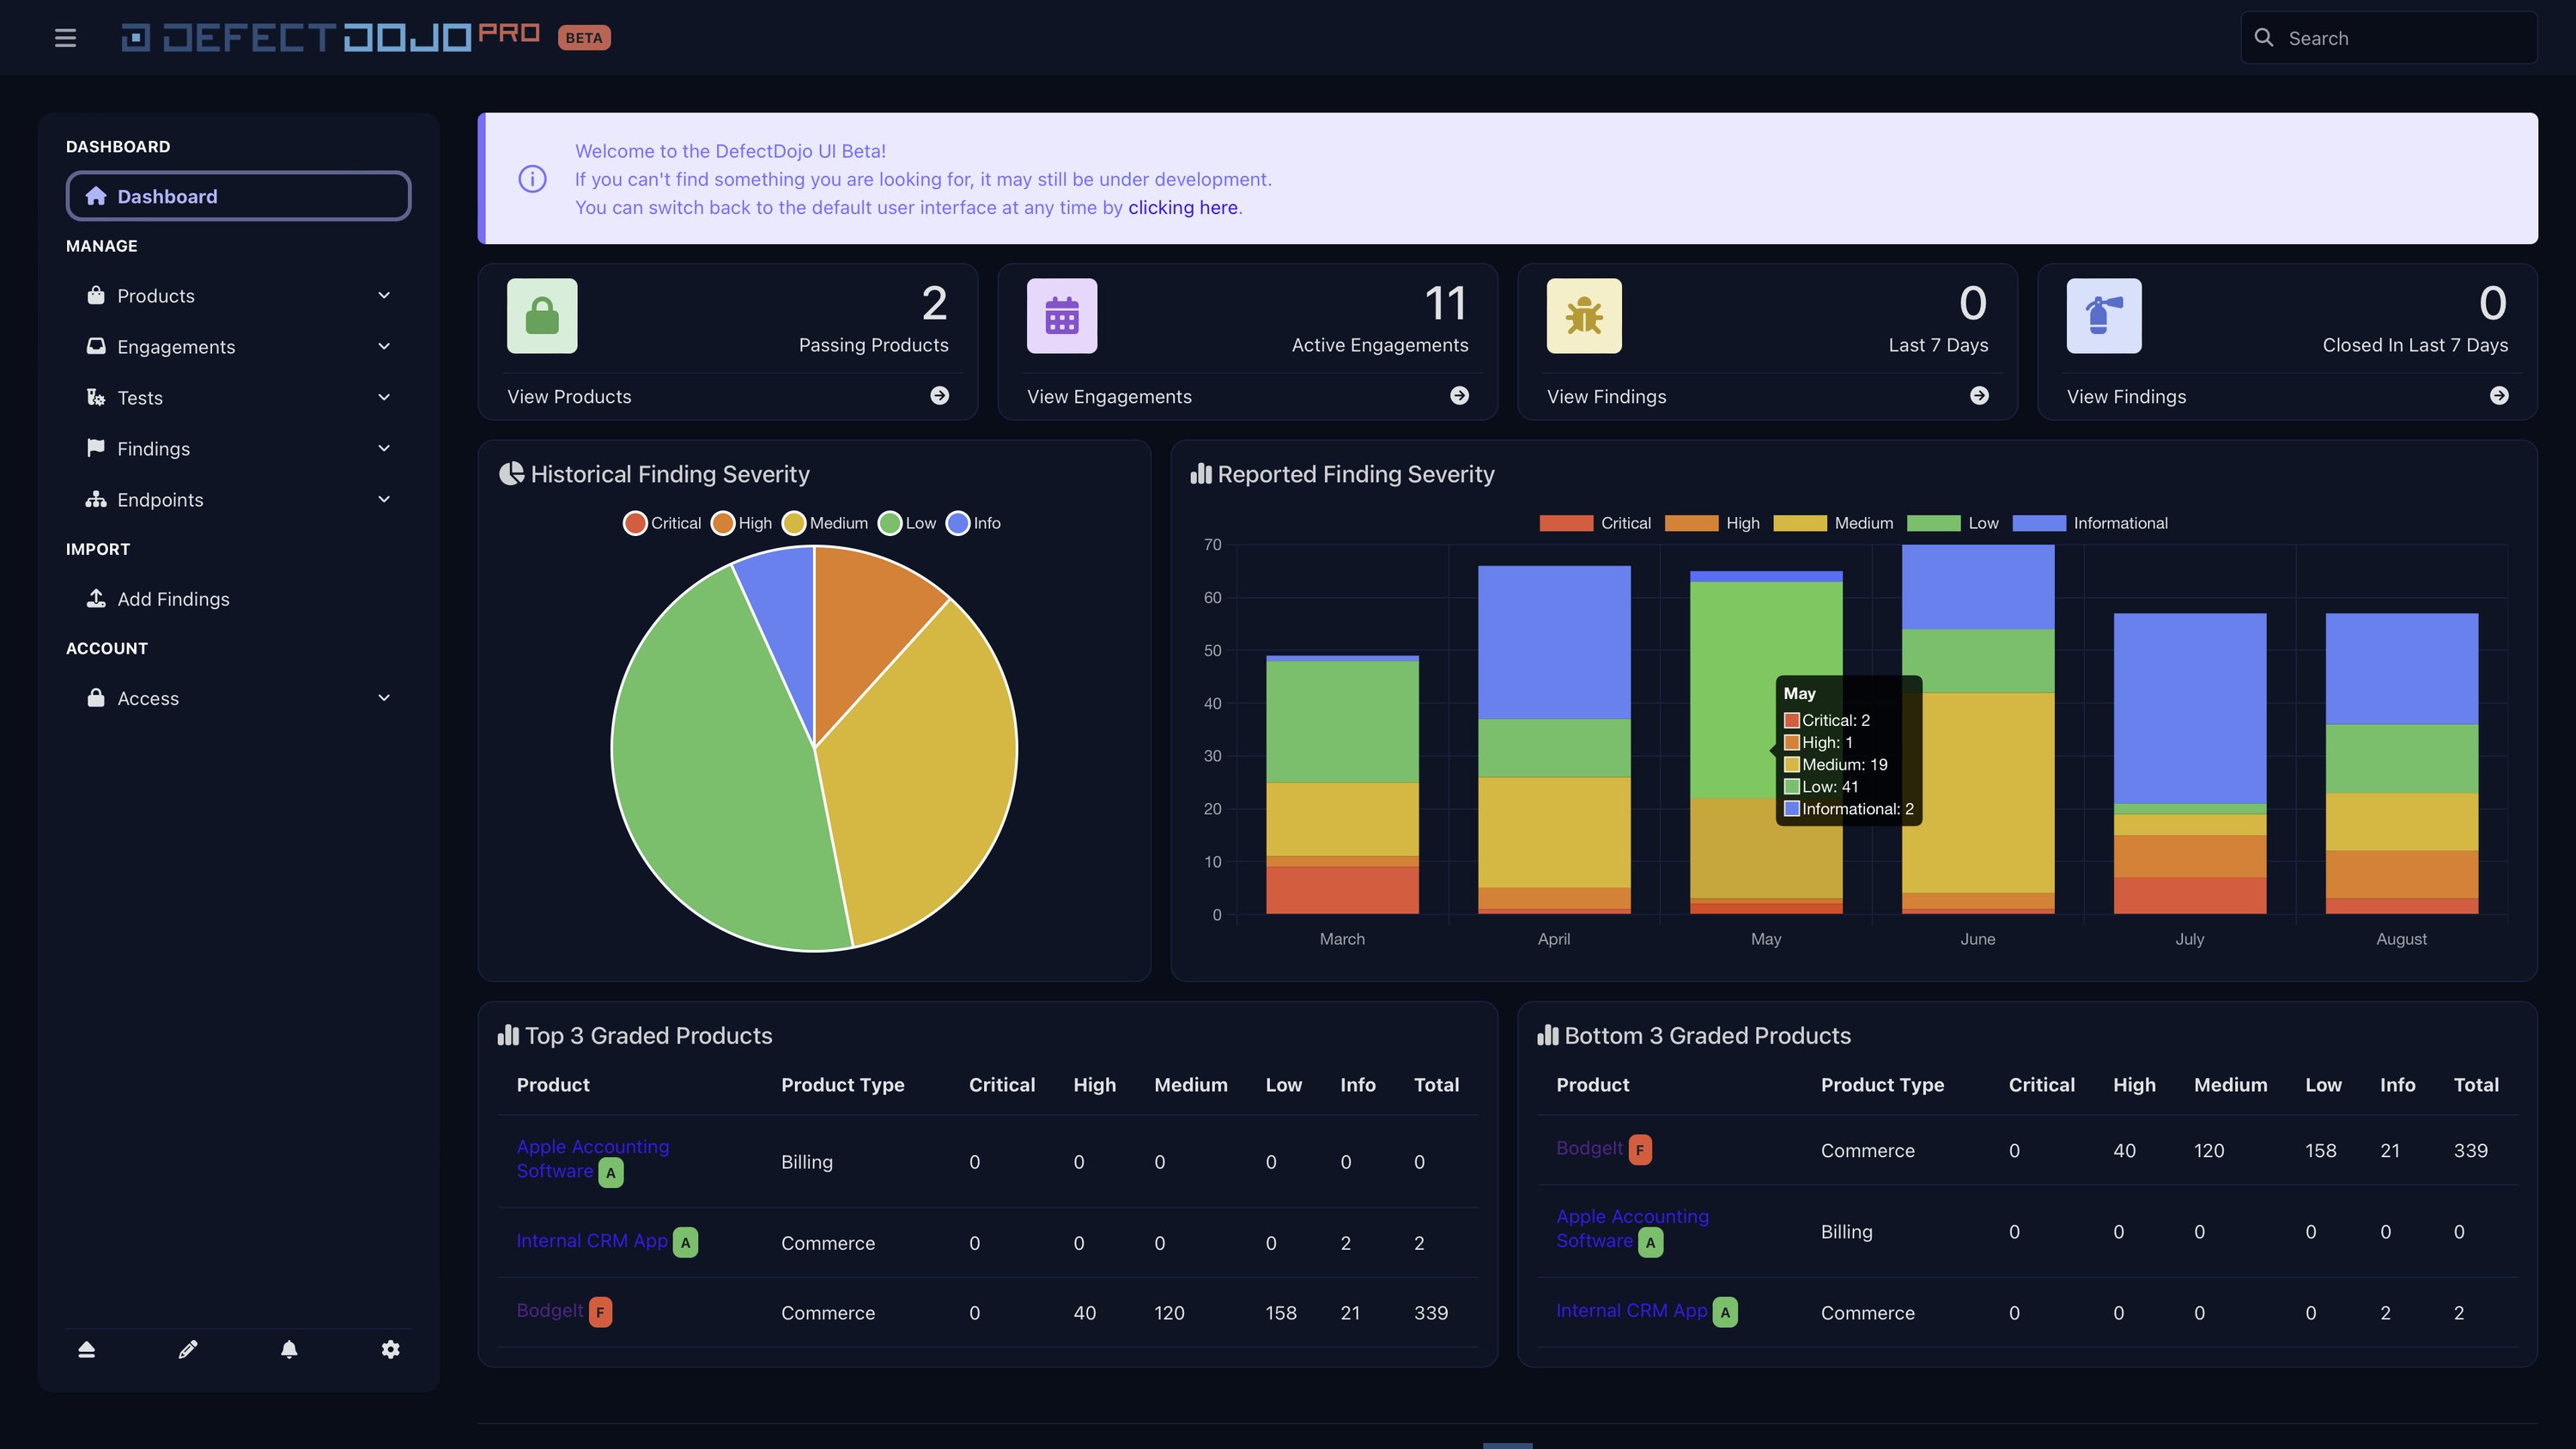Open Add Findings menu item
This screenshot has height=1449, width=2576.
coord(173,599)
